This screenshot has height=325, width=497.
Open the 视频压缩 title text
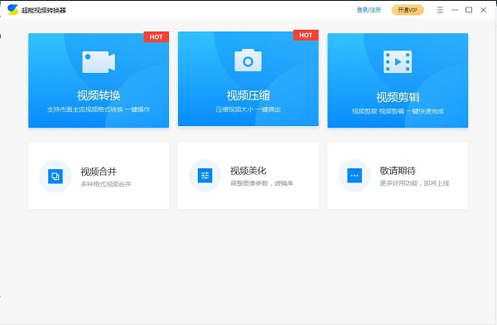click(x=248, y=95)
